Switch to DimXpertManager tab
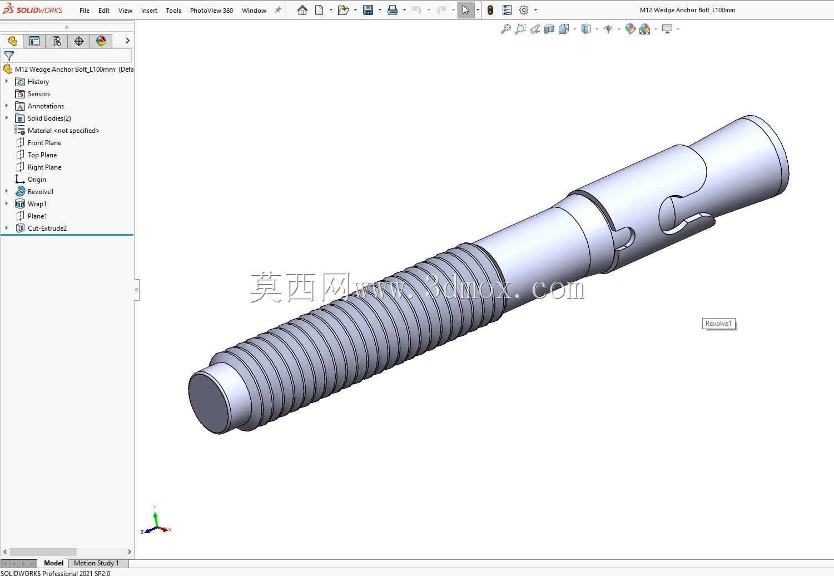834x576 pixels. (79, 41)
